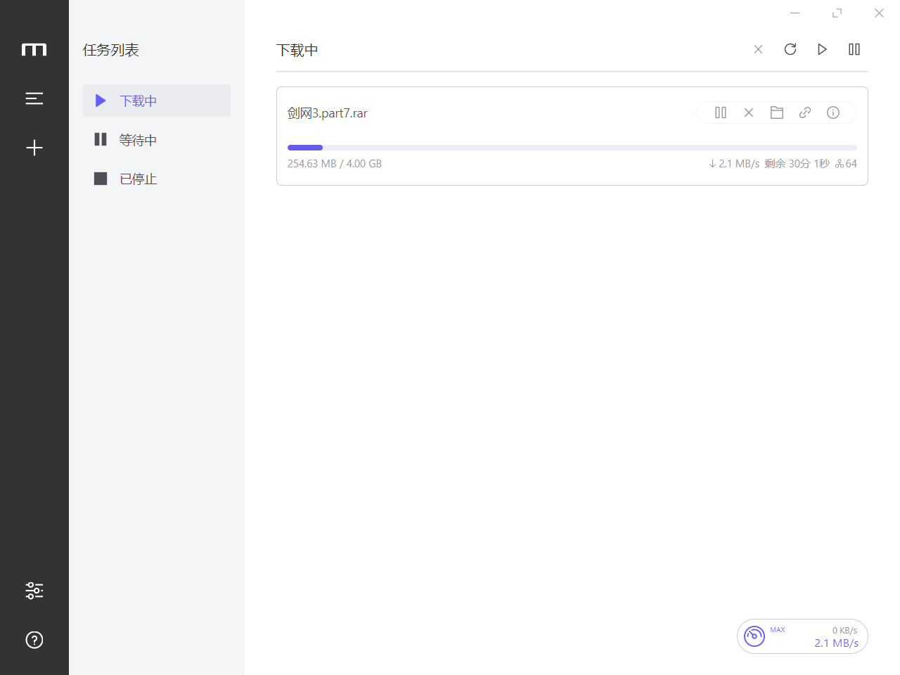Image resolution: width=900 pixels, height=675 pixels.
Task: Click the 剑网3.part7.rar file name
Action: pos(328,113)
